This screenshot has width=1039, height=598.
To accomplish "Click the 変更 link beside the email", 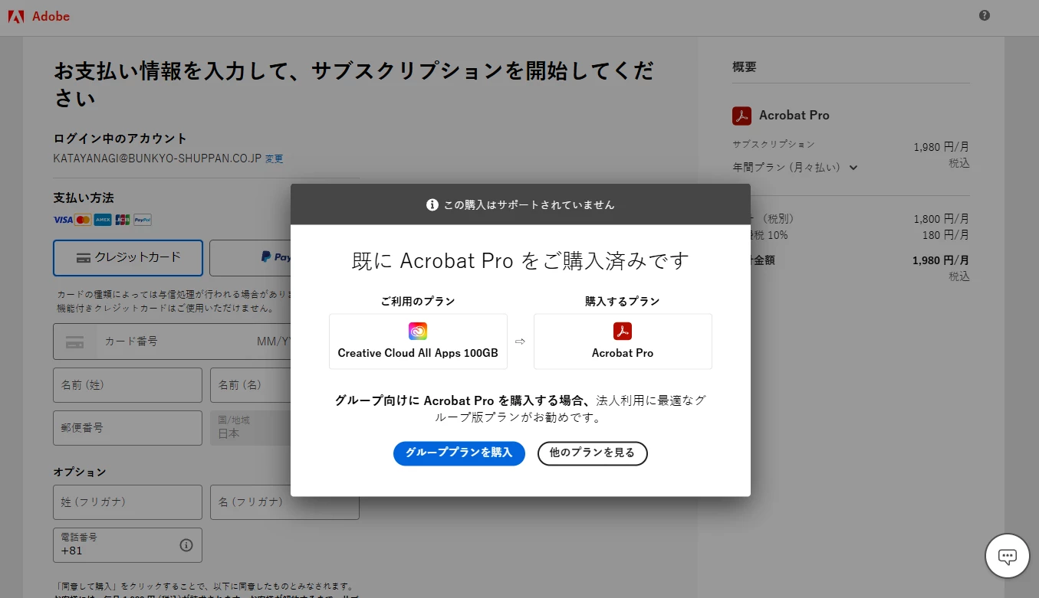I will point(275,158).
